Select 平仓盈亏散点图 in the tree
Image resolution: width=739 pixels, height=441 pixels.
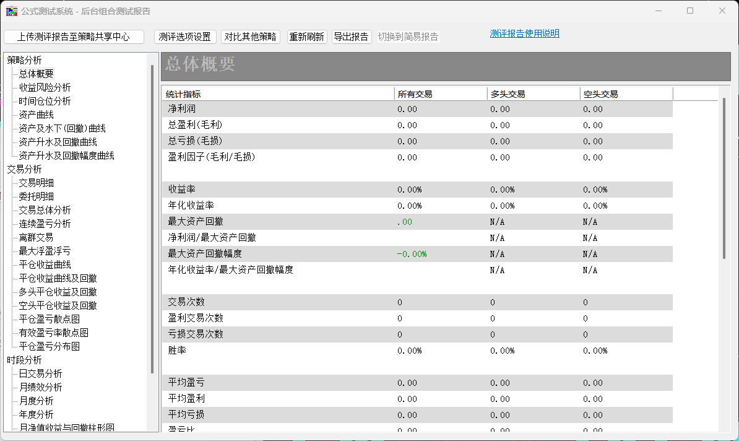point(49,319)
